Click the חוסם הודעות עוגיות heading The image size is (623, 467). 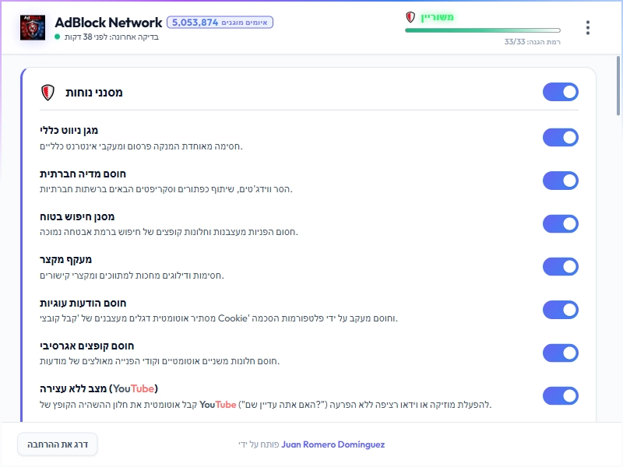(x=83, y=303)
